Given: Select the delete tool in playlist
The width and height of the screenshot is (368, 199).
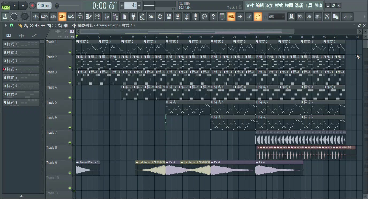Looking at the screenshot, I should click(x=32, y=25).
